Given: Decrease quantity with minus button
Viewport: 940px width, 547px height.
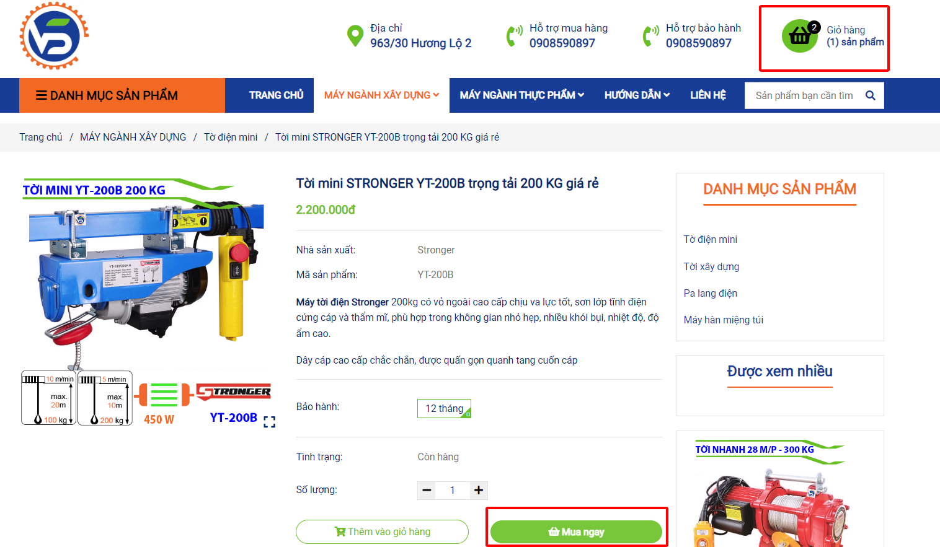Looking at the screenshot, I should (x=427, y=490).
